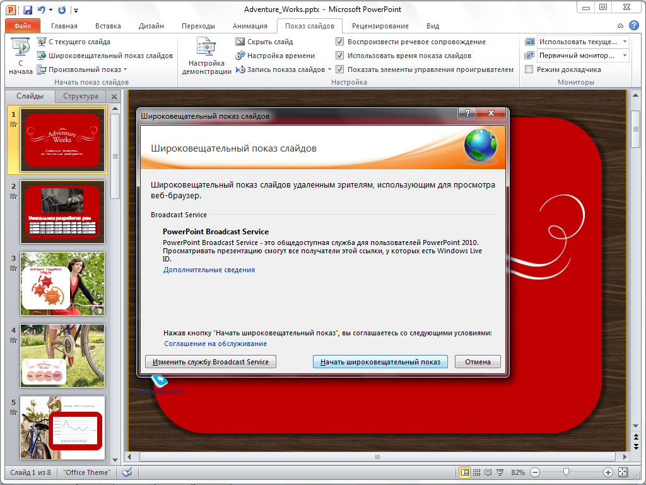Image resolution: width=646 pixels, height=485 pixels.
Task: Open 'Широковещательный показ слайдов' ribbon command
Action: pyautogui.click(x=105, y=56)
